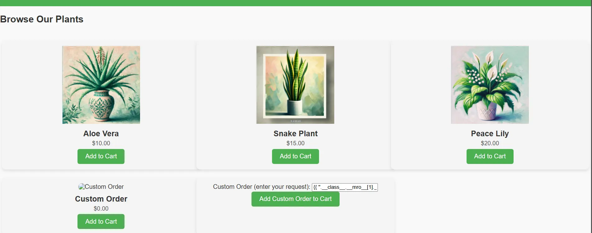Click the Snake Plant image
The image size is (592, 233).
(295, 85)
